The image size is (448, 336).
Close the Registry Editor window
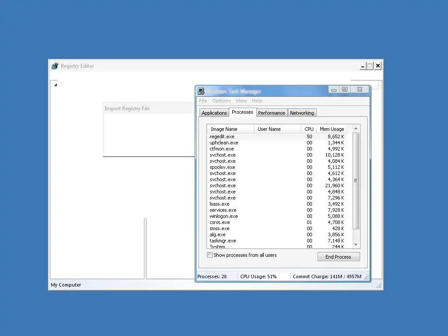pyautogui.click(x=378, y=66)
